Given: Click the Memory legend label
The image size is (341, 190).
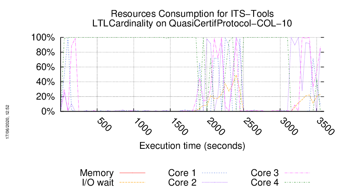Looking at the screenshot, I should pyautogui.click(x=97, y=173).
